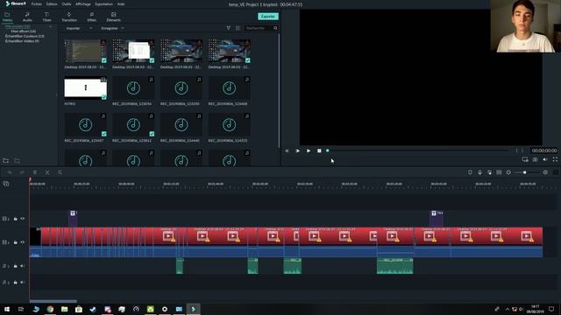Viewport: 561px width, 315px height.
Task: Change media grid view layout
Action: point(238,28)
